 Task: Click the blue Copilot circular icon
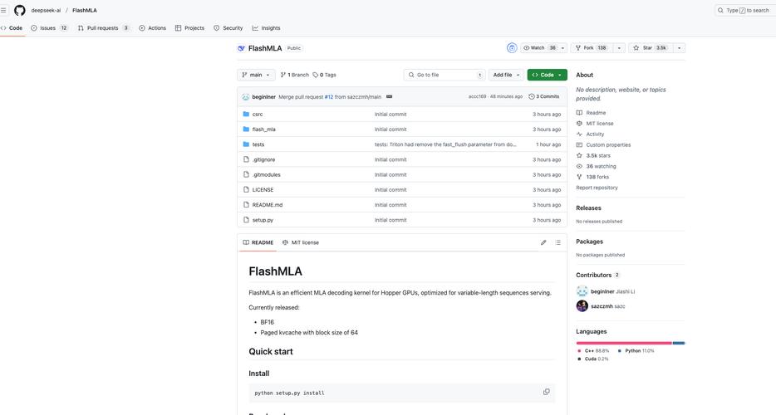(512, 48)
